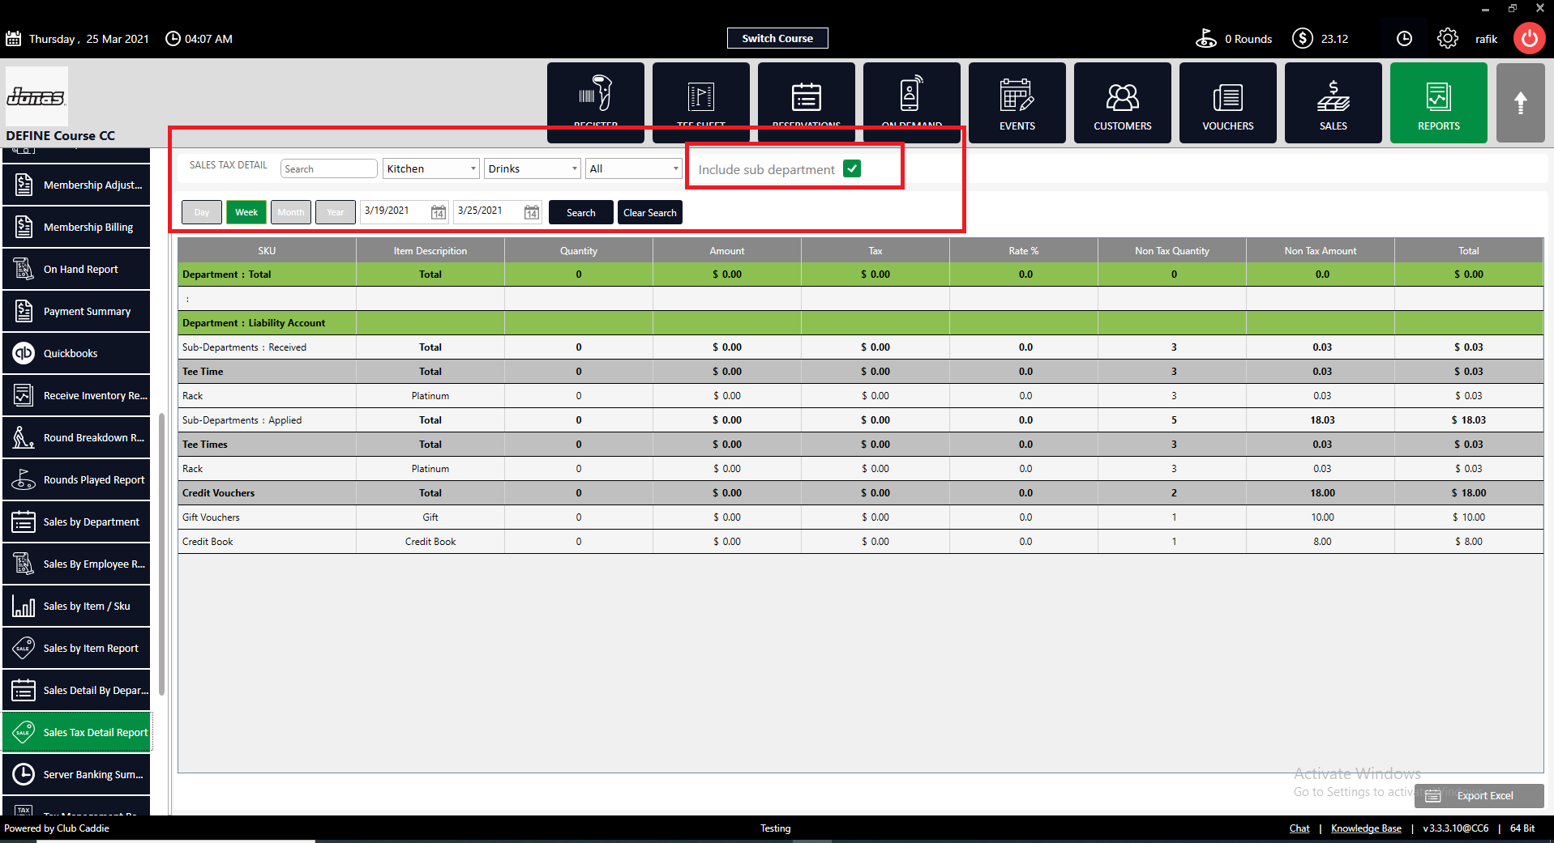Viewport: 1554px width, 843px height.
Task: Open Sales By Employee Report
Action: pos(76,564)
